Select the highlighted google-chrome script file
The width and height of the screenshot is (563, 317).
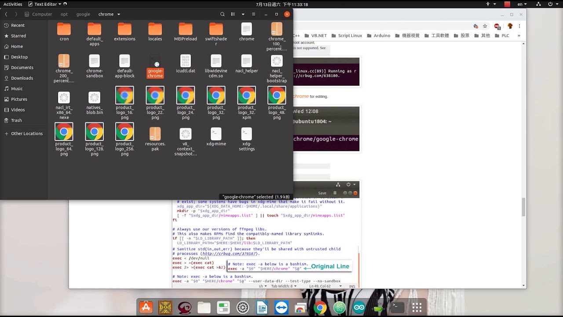[x=155, y=66]
